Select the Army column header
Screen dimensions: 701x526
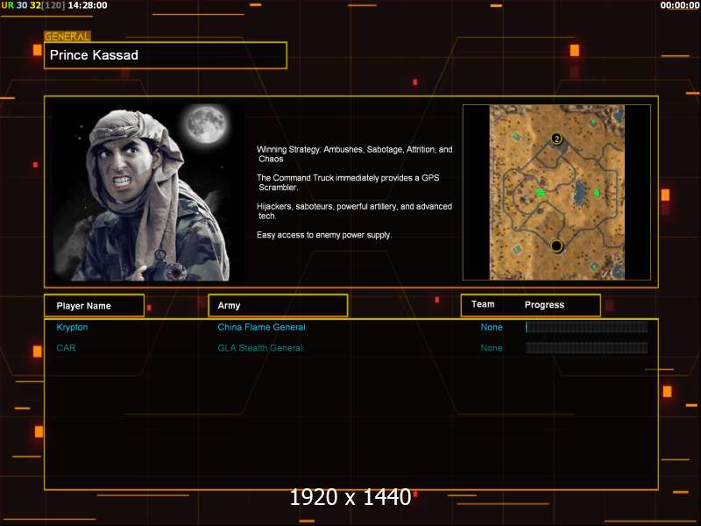pos(278,305)
